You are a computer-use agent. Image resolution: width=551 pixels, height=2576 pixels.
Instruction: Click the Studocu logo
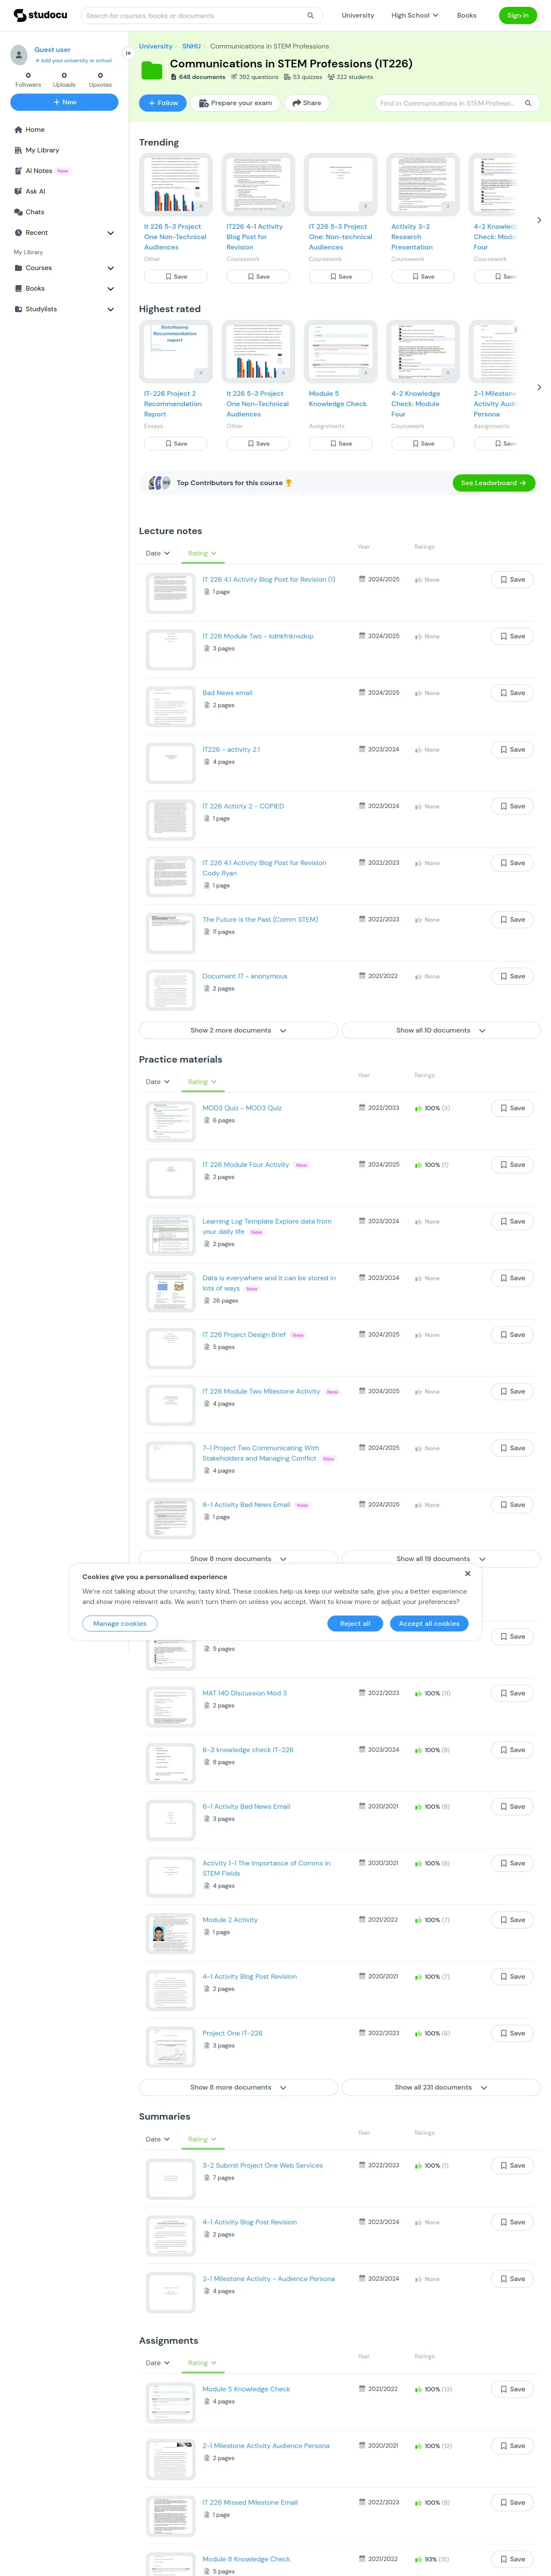40,15
